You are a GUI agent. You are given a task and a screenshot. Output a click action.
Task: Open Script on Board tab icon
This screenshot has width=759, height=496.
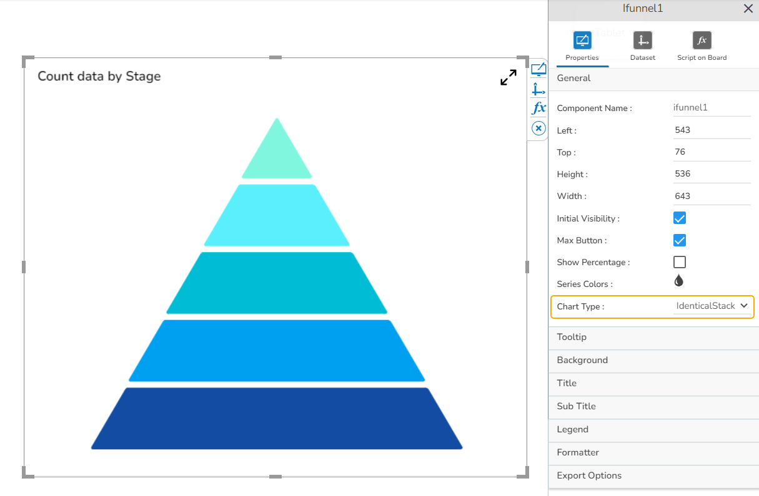click(x=702, y=41)
